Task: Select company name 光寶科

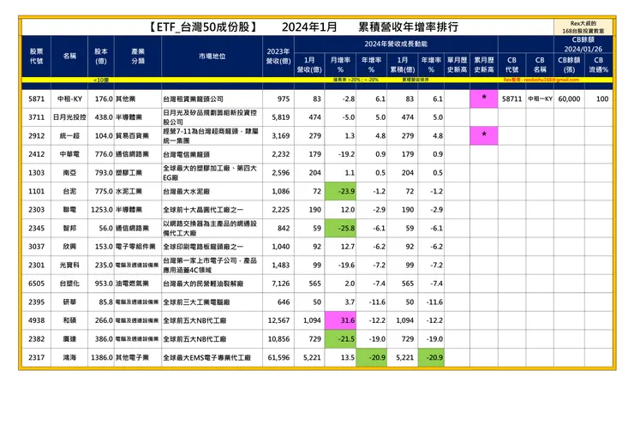Action: 69,266
